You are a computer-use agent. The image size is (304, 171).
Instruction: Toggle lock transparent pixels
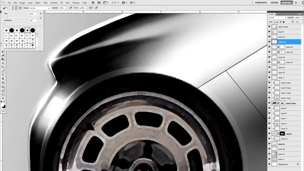[x=275, y=22]
